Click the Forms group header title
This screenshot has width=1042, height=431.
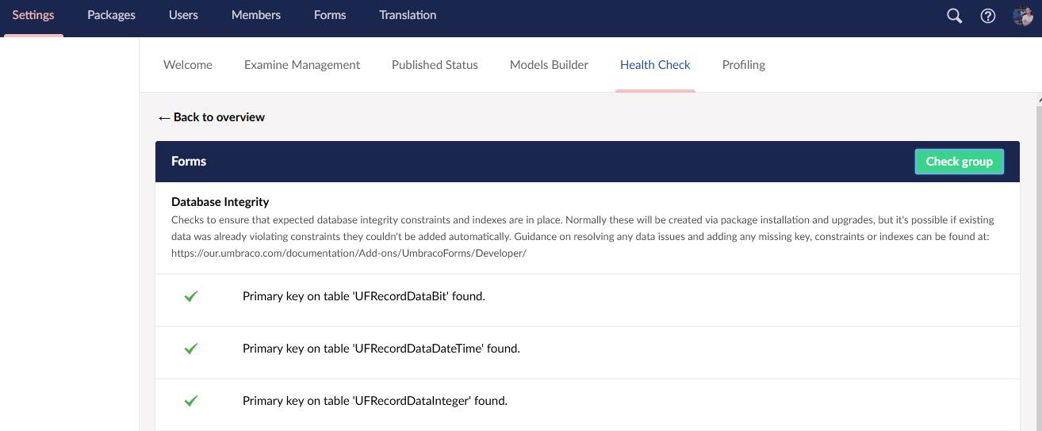point(189,162)
